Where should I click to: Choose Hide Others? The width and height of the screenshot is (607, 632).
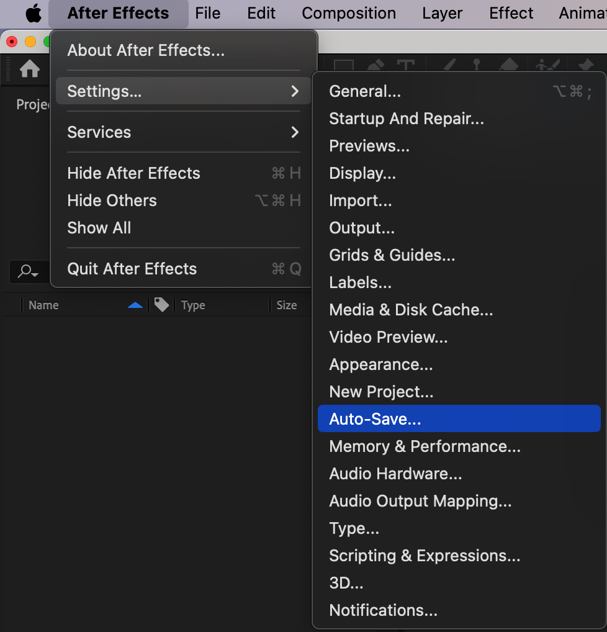[x=112, y=201]
